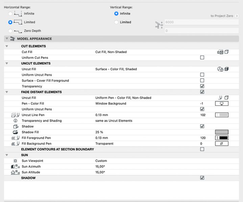Click the Shadow Fill 25 % value

[99, 132]
